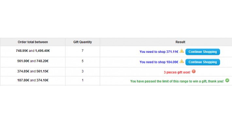Click gift quantity 3 cell
This screenshot has height=124, width=232.
click(83, 71)
